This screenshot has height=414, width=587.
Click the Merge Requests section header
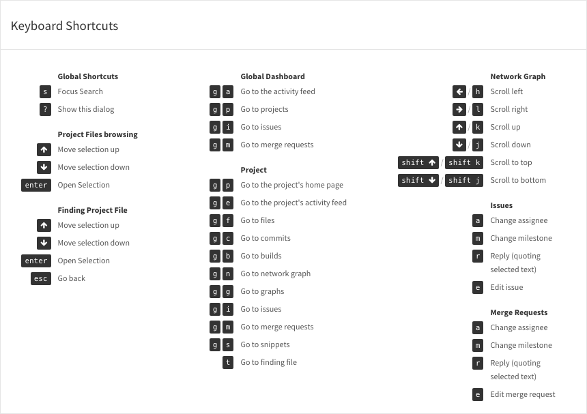click(519, 312)
